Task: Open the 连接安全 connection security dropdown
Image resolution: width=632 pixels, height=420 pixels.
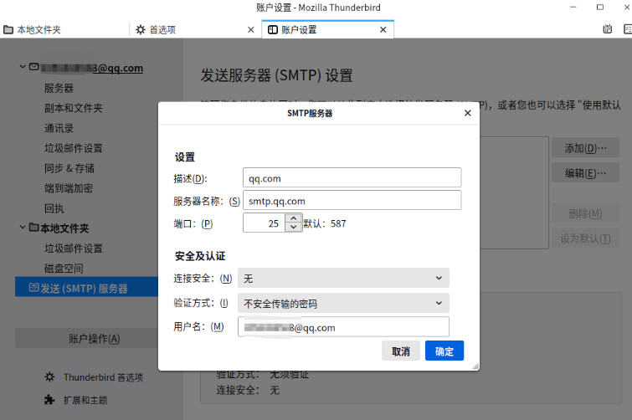Action: pyautogui.click(x=343, y=279)
